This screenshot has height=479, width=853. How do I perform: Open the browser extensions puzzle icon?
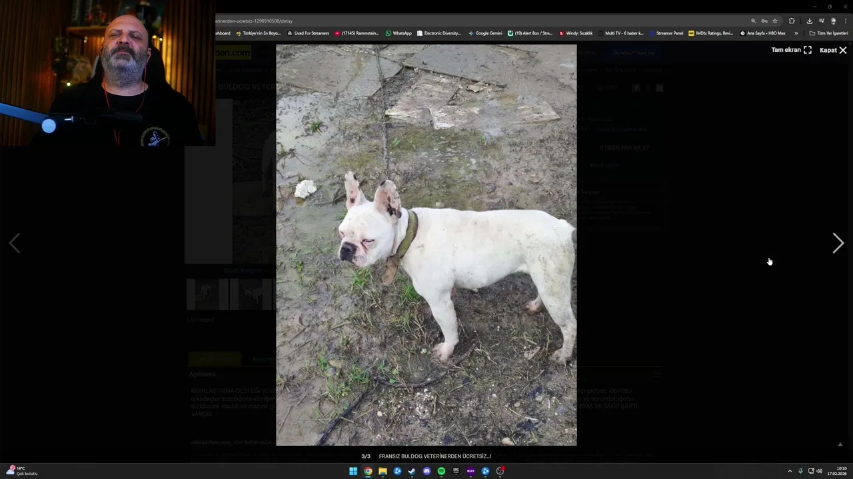pyautogui.click(x=792, y=21)
